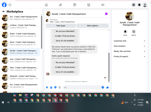Click the chat messages scrollbar thumb
Screen dimensions: 151x112
[109, 67]
